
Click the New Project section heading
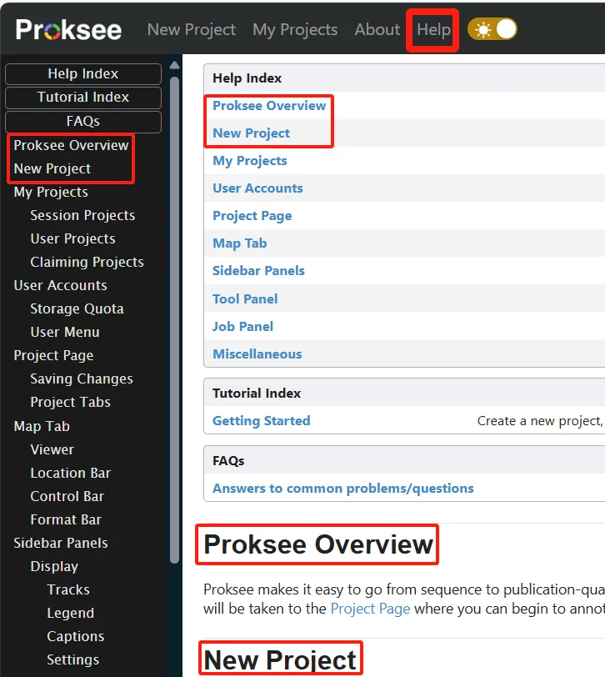(280, 659)
